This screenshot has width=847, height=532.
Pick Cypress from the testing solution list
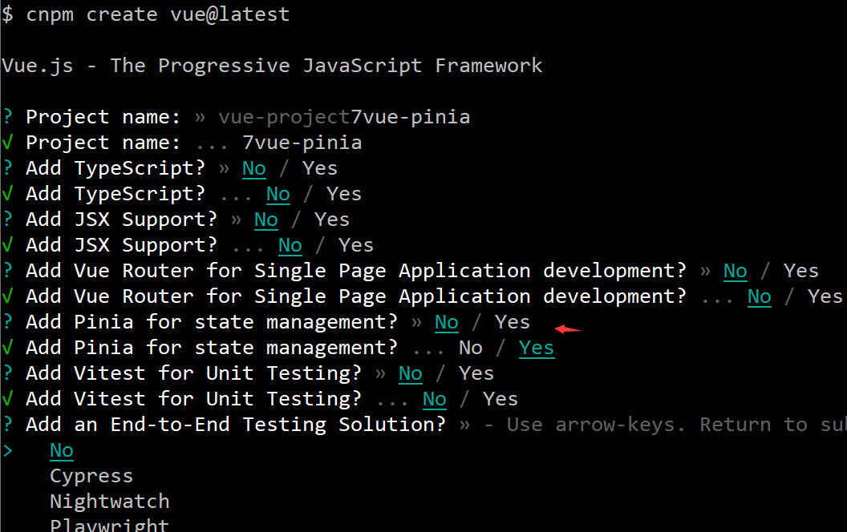coord(91,476)
